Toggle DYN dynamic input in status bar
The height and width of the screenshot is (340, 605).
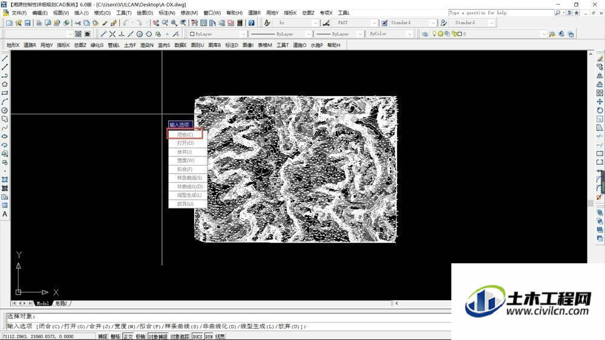209,336
